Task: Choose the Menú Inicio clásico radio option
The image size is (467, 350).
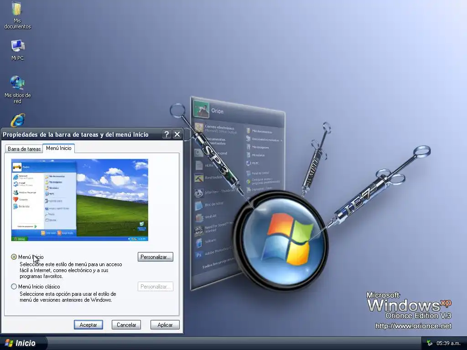Action: (x=14, y=287)
